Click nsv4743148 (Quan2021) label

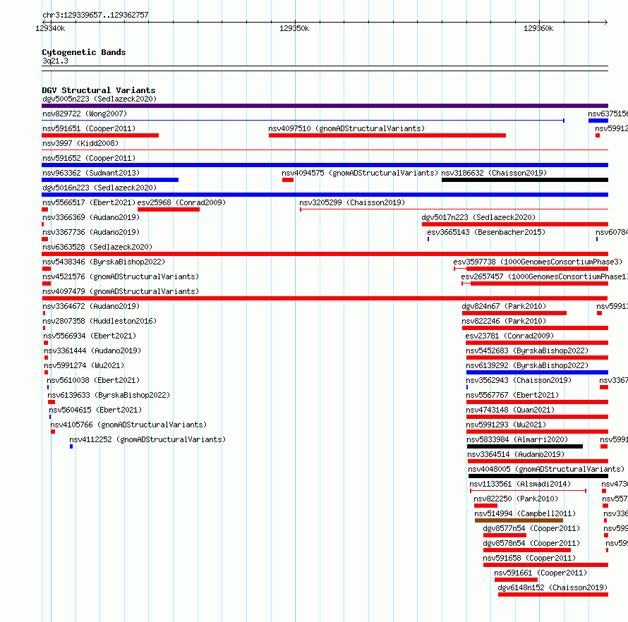[x=510, y=410]
